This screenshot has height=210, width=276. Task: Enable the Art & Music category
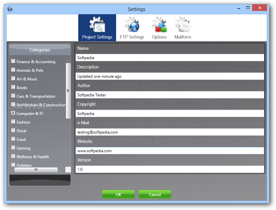coord(13,78)
